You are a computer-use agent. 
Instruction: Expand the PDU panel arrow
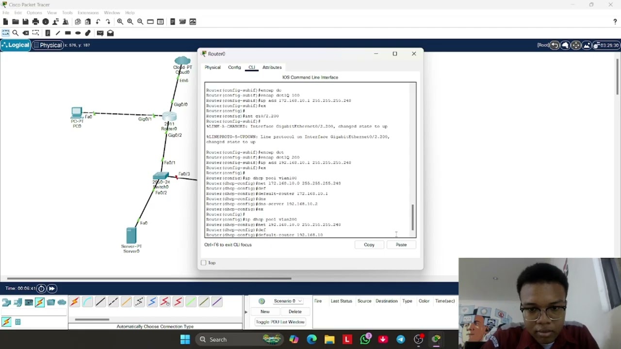tap(246, 312)
